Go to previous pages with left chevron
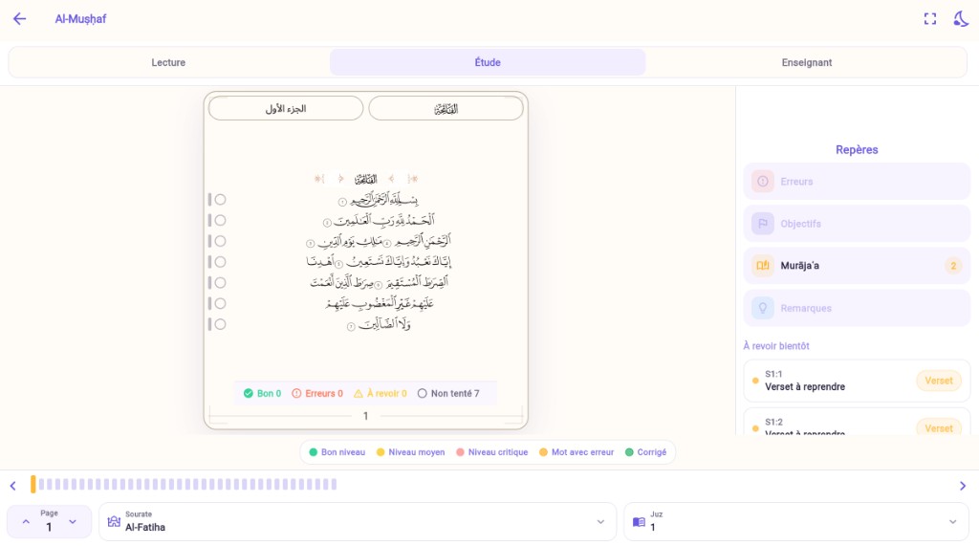 [x=13, y=486]
